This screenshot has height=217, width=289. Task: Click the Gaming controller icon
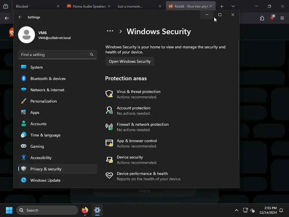[x=24, y=146]
